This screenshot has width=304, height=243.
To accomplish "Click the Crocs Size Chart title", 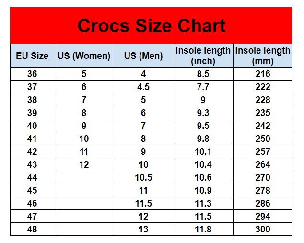I will click(x=152, y=26).
